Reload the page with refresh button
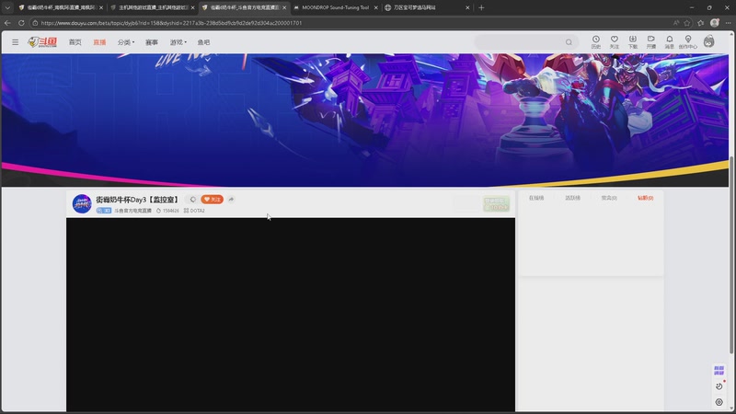The height and width of the screenshot is (414, 736). click(21, 22)
